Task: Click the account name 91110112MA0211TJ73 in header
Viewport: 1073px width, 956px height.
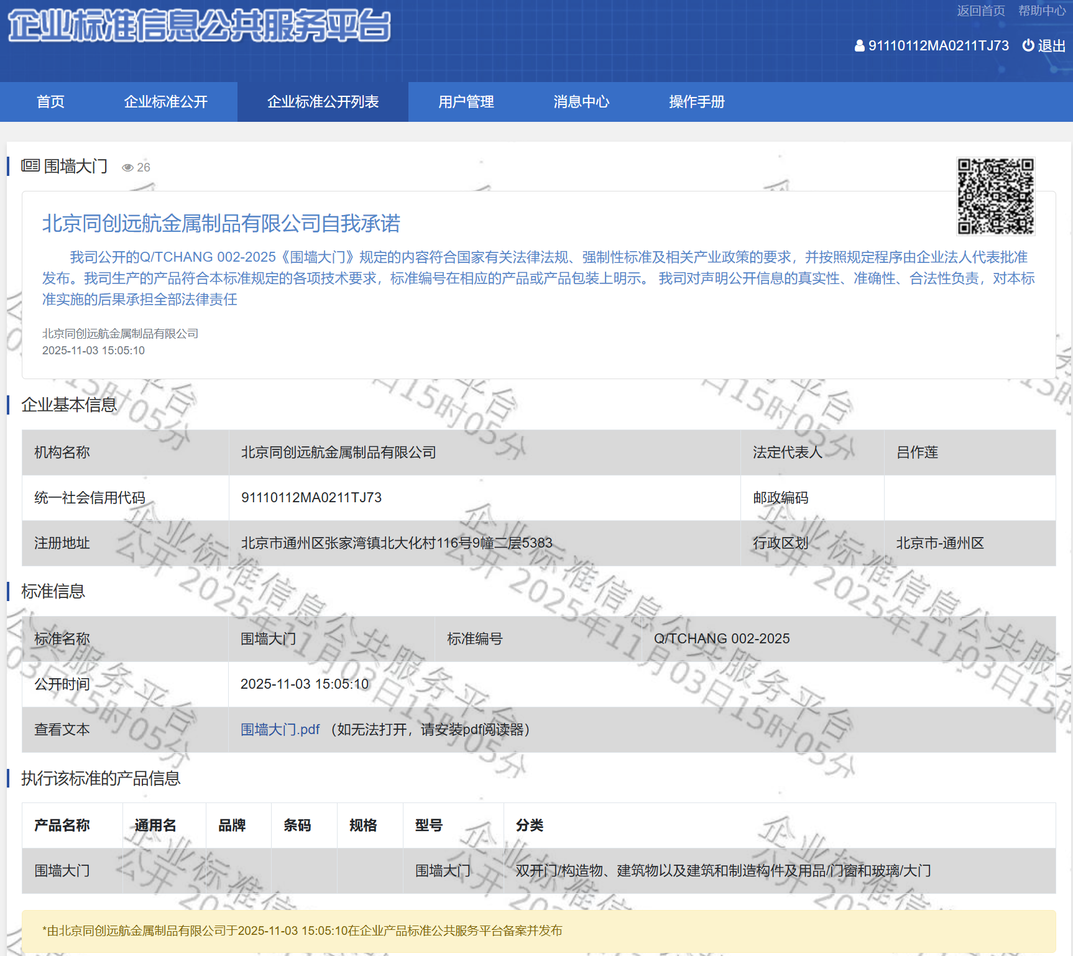Action: 938,46
